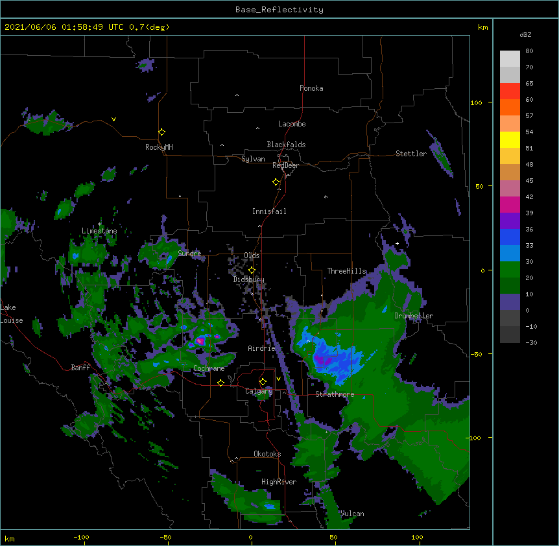
Task: Select the magenta 39-42 dBZ legend swatch
Action: click(x=510, y=204)
